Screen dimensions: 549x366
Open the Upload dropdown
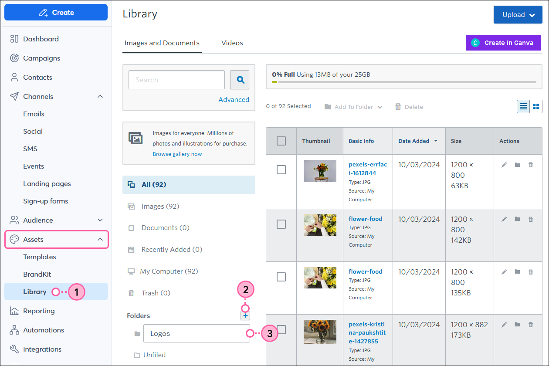pos(518,14)
